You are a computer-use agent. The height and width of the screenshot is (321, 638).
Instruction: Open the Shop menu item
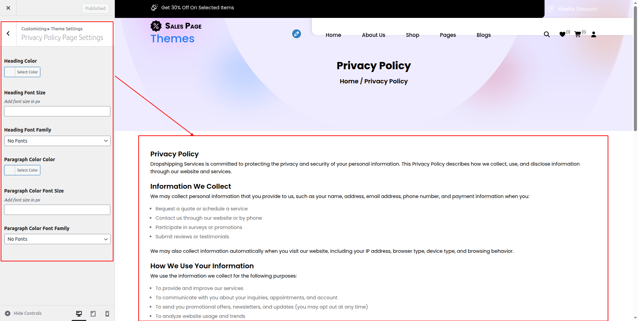412,35
